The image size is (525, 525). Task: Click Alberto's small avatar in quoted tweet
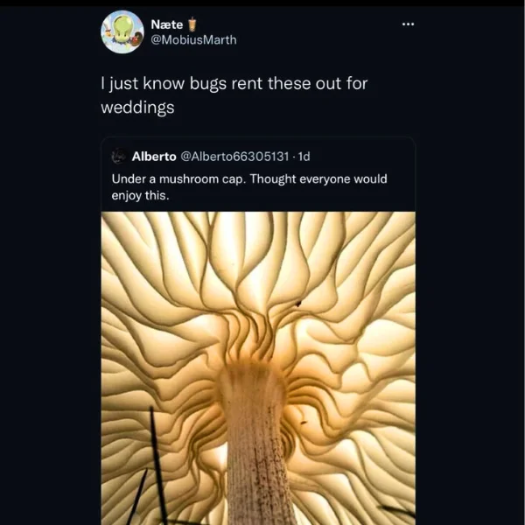click(119, 157)
